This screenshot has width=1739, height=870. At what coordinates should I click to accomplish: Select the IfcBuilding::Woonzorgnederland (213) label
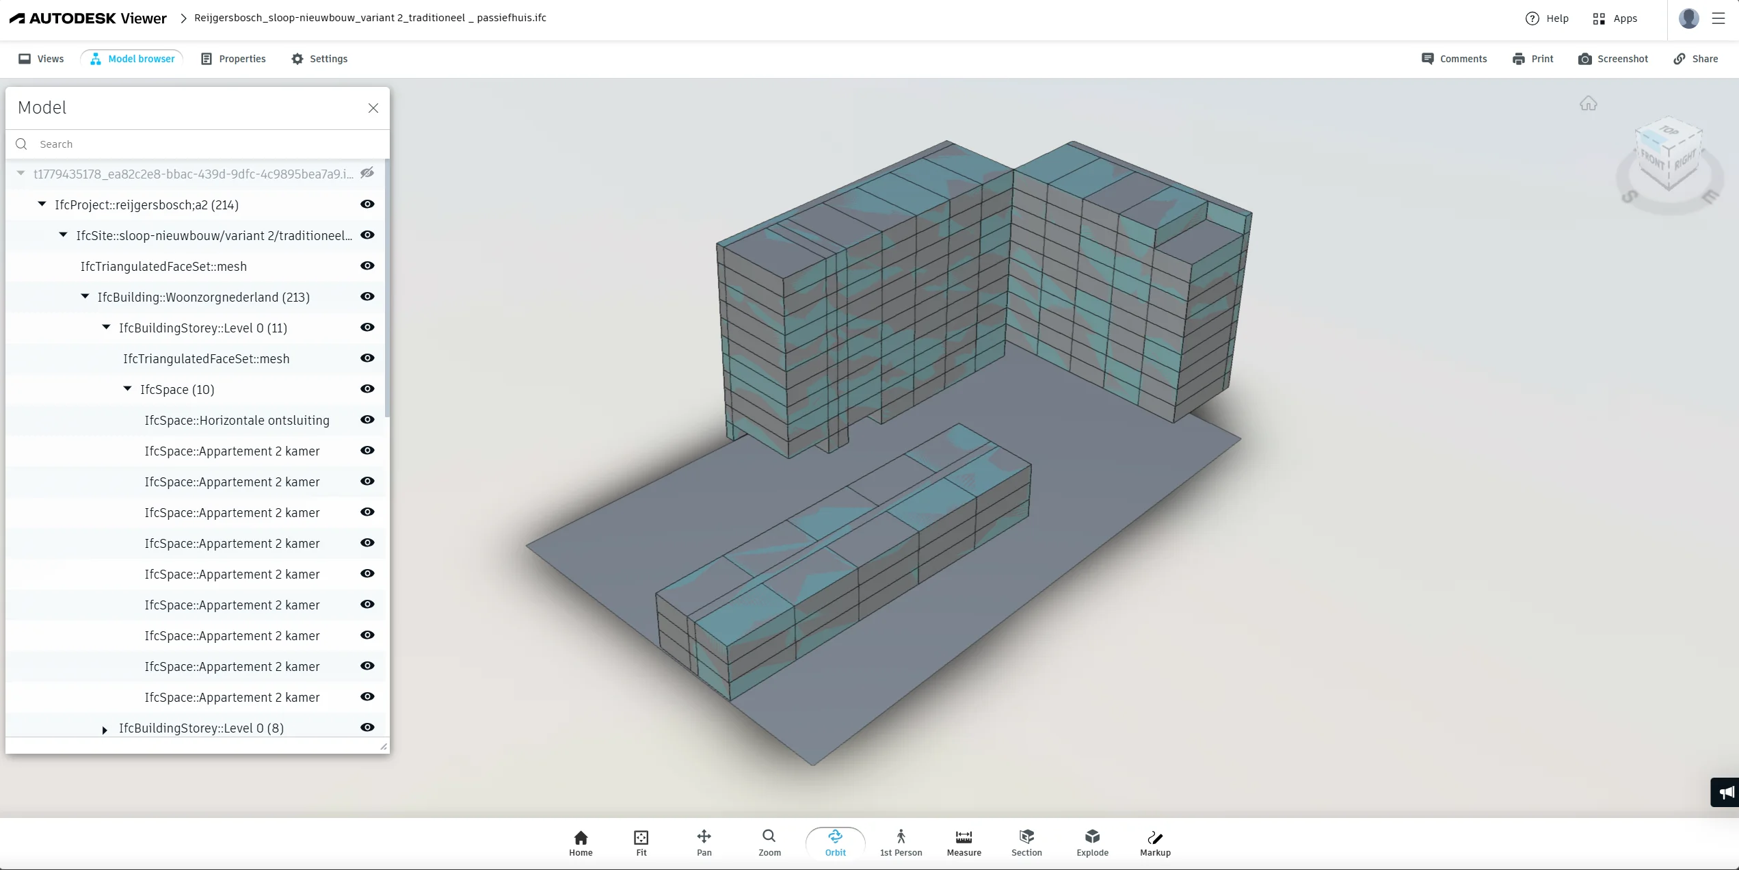point(204,297)
